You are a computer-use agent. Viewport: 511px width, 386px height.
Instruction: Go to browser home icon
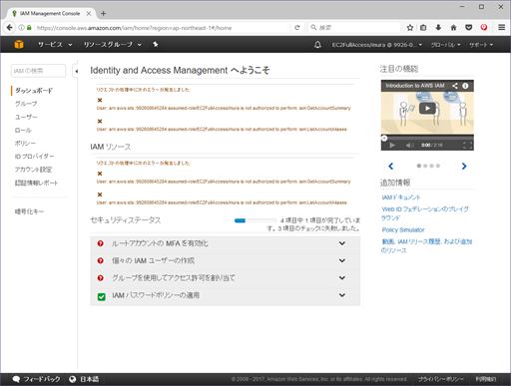(453, 28)
